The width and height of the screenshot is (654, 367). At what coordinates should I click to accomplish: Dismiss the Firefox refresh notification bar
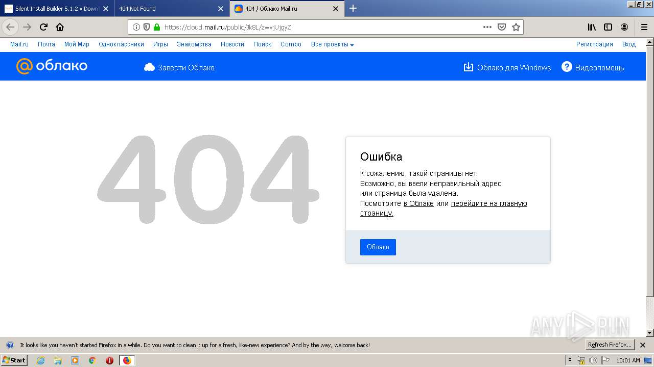point(643,345)
